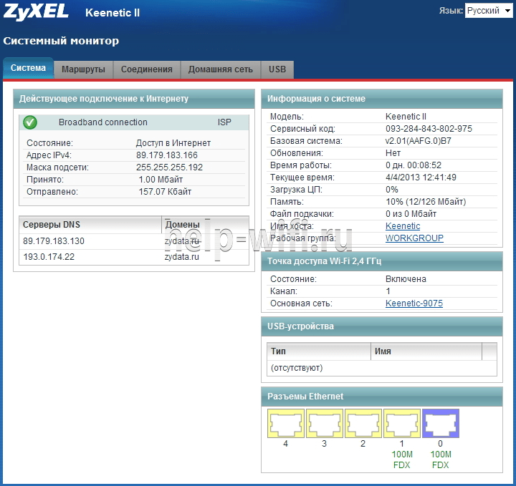Select Ethernet port 2 icon
Image resolution: width=516 pixels, height=486 pixels.
pyautogui.click(x=363, y=423)
